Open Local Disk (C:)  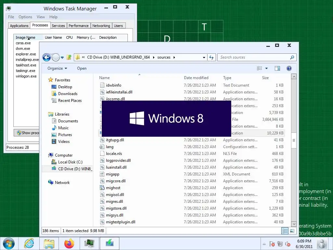coord(70,162)
